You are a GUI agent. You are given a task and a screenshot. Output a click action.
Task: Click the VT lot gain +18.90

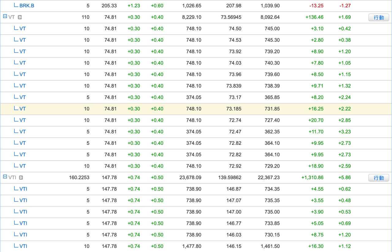[316, 166]
